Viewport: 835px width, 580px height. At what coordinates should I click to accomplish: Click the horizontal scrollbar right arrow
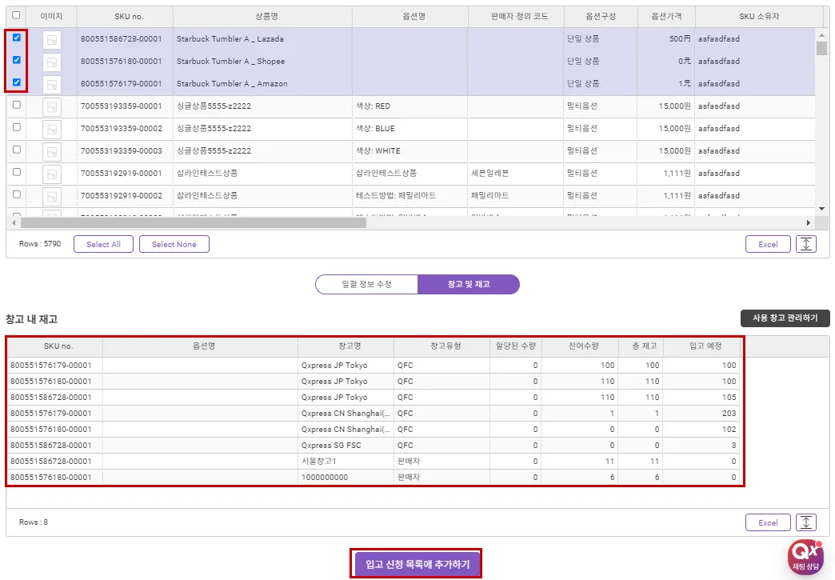[808, 223]
